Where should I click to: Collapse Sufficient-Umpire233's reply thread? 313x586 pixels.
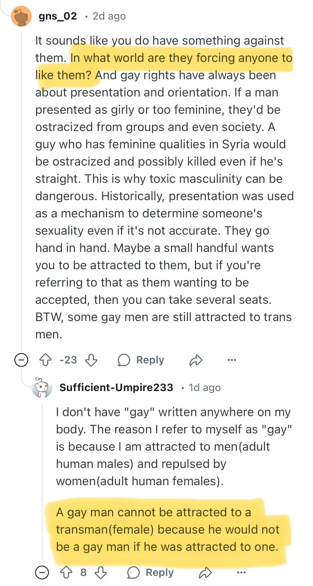(x=42, y=572)
